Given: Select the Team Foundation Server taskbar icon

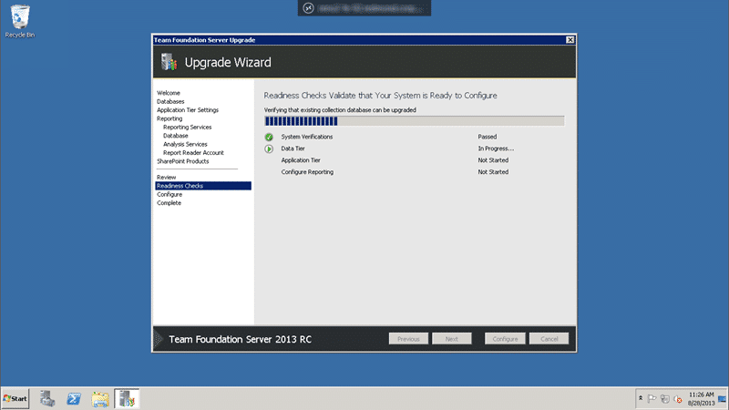Looking at the screenshot, I should pos(127,399).
